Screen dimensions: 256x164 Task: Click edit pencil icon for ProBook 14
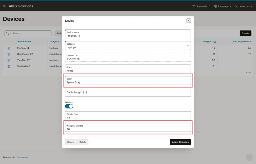coord(9,48)
